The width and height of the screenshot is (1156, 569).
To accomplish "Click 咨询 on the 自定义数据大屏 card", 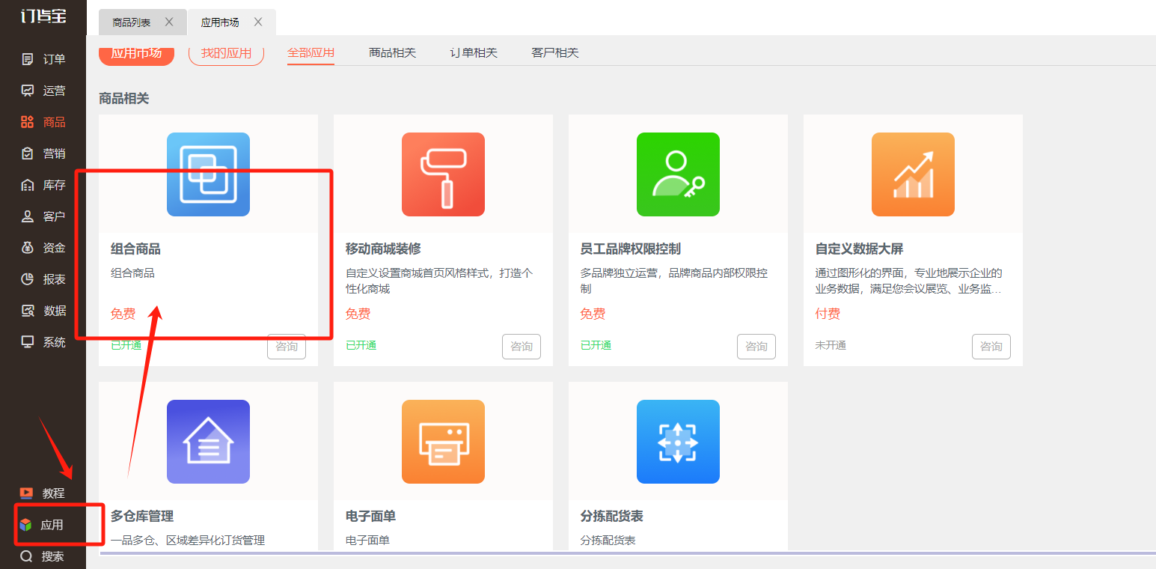I will [991, 347].
